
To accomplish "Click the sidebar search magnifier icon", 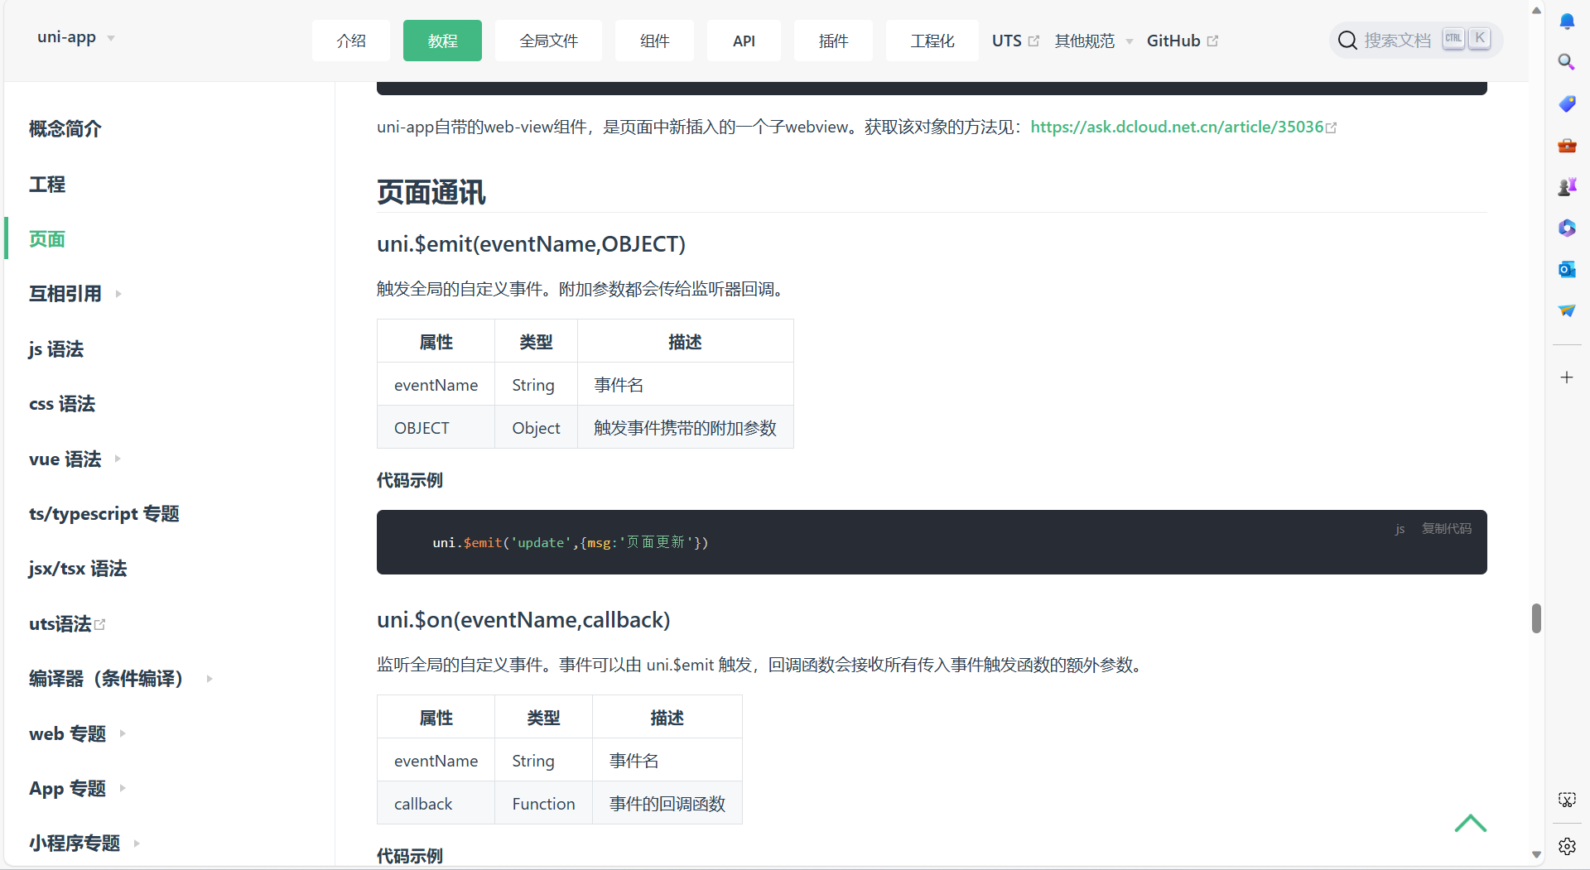I will coord(1567,62).
